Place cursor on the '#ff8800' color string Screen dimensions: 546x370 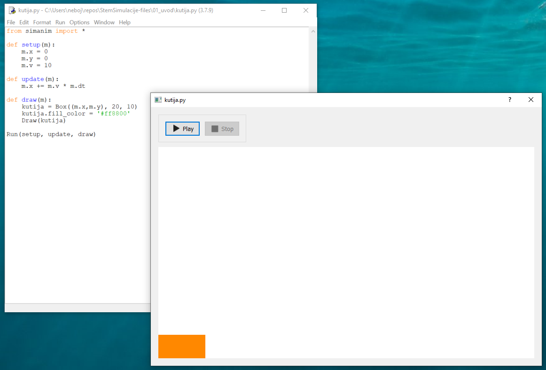[x=115, y=114]
